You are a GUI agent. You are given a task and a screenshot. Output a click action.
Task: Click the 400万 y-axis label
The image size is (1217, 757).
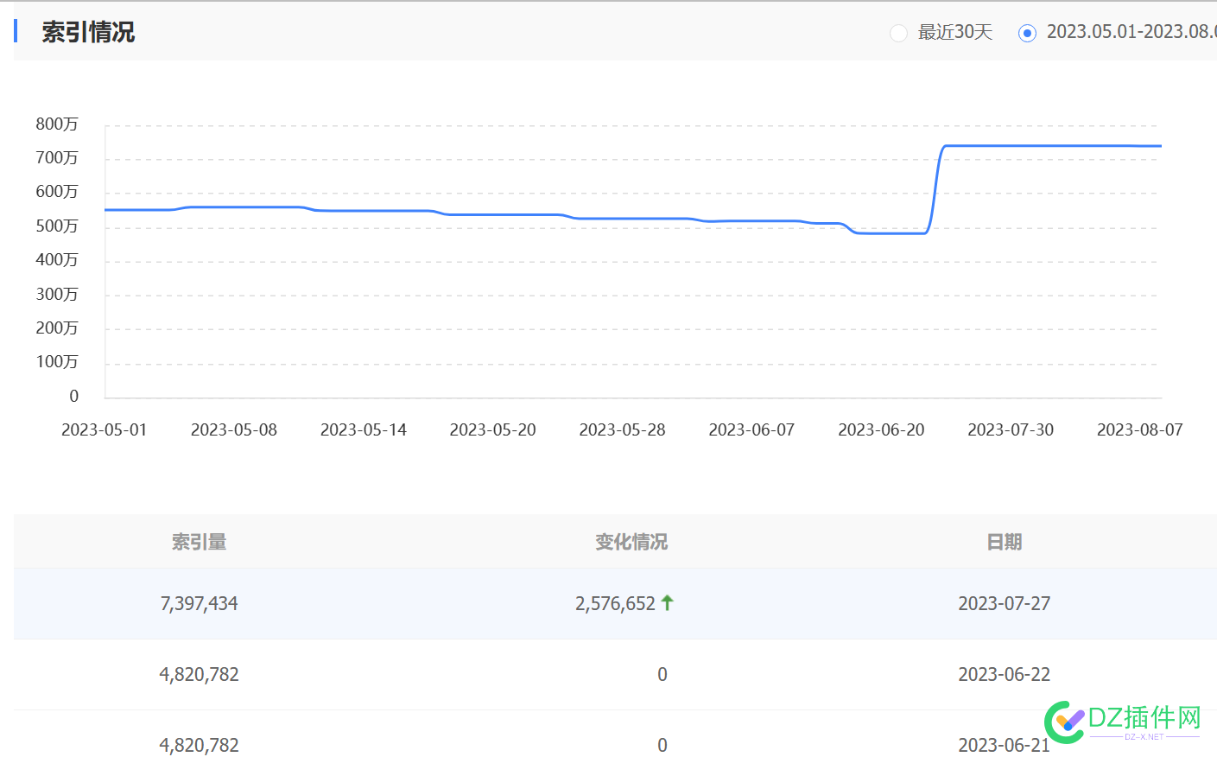[57, 259]
